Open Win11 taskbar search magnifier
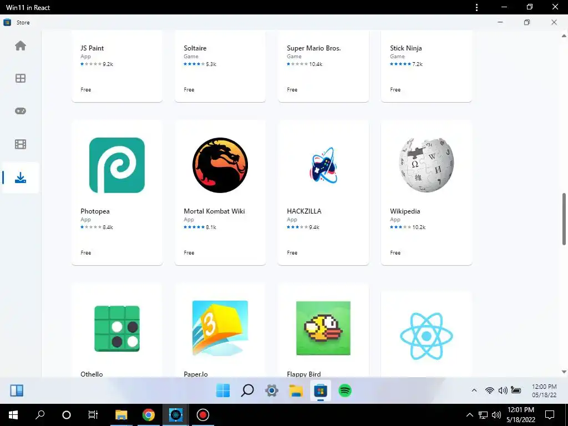 (x=247, y=390)
